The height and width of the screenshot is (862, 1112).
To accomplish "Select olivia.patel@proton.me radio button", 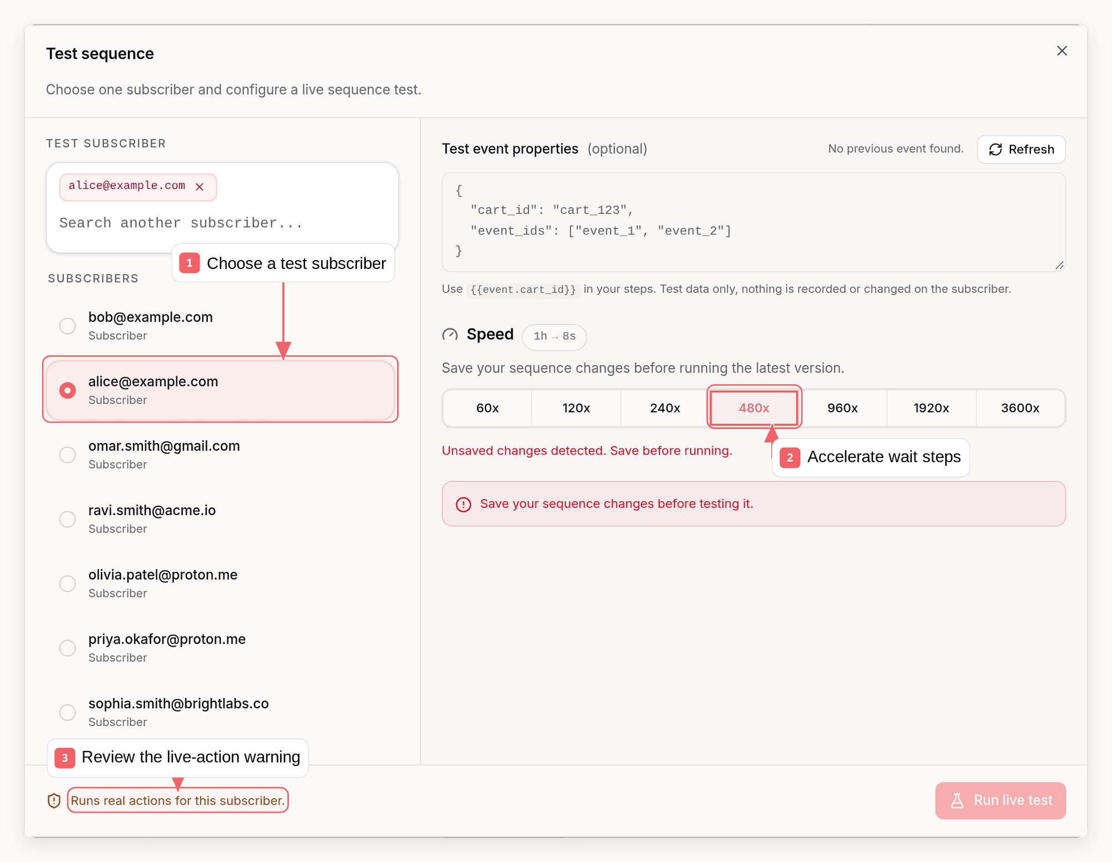I will pos(68,584).
